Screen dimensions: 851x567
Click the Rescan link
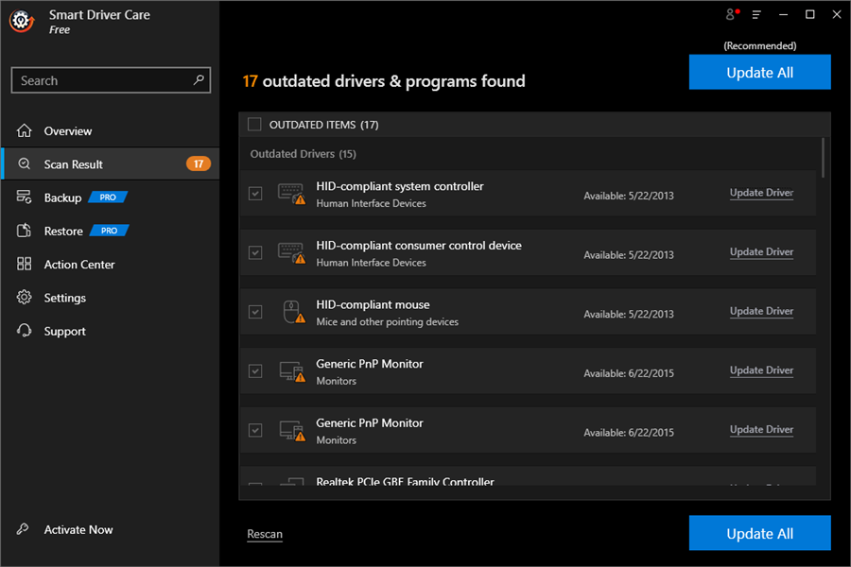tap(264, 533)
